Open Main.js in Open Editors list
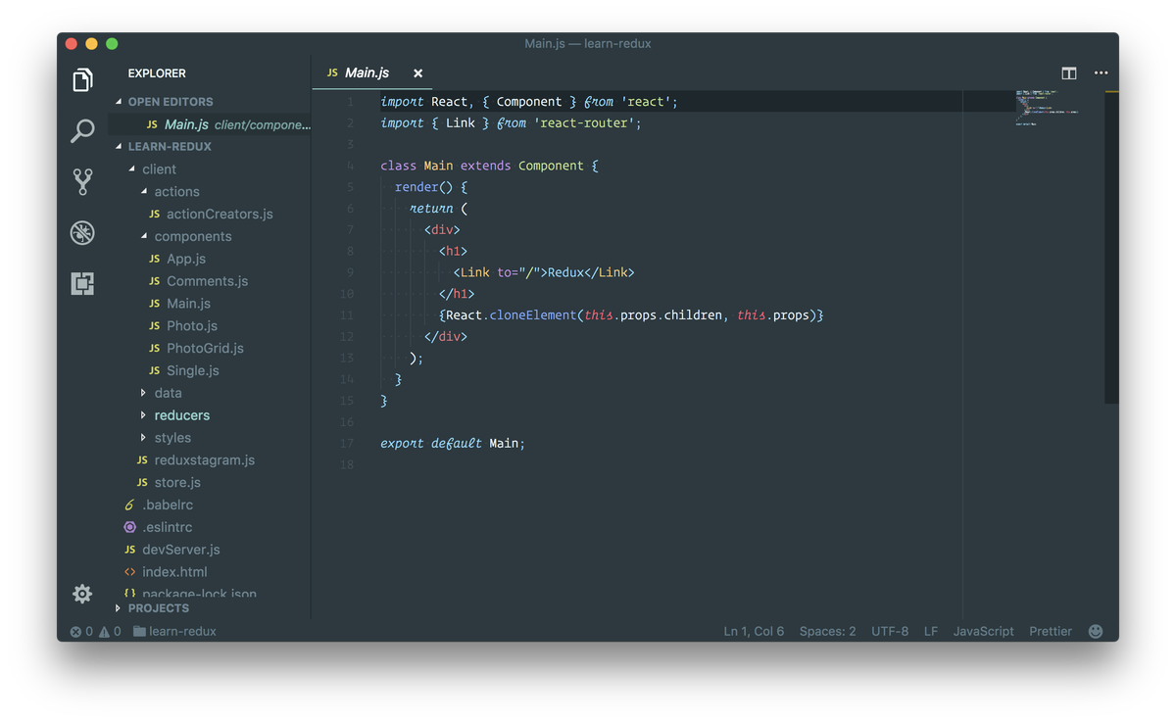Viewport: 1176px width, 723px height. (210, 124)
